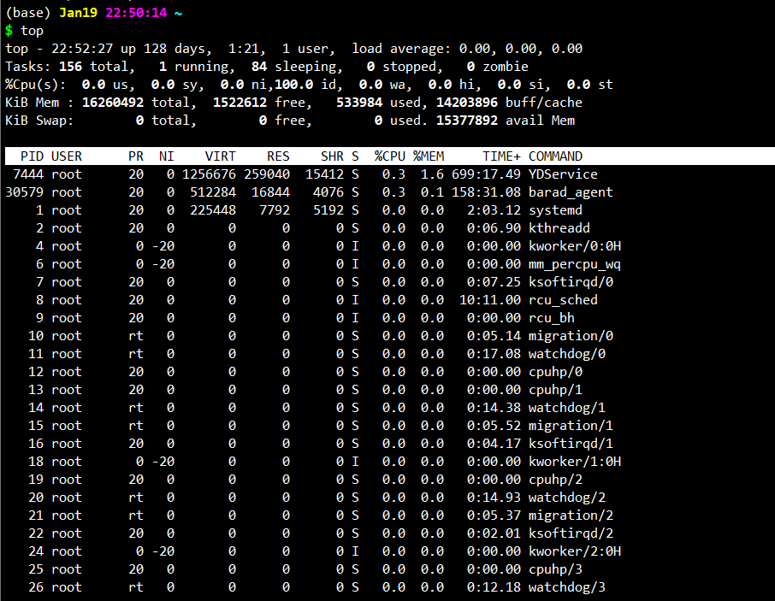
Task: Select the buff/cache value 14203896
Action: tap(467, 103)
